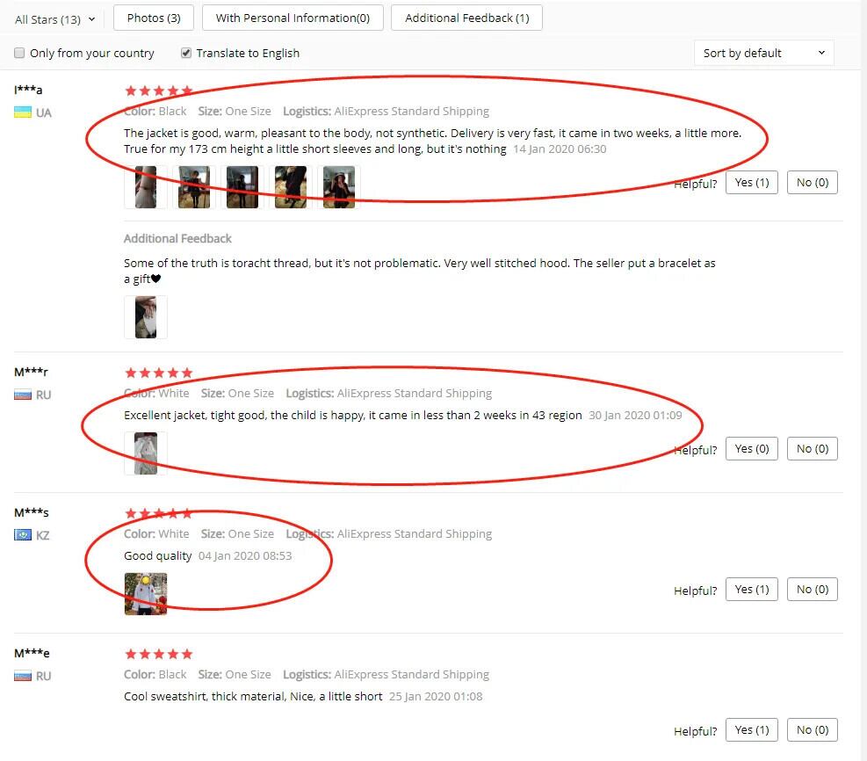Click the Russia flag icon next to M***r
The width and height of the screenshot is (867, 761).
coord(23,395)
